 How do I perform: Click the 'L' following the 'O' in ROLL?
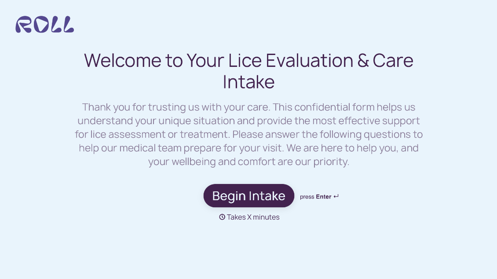(x=57, y=25)
